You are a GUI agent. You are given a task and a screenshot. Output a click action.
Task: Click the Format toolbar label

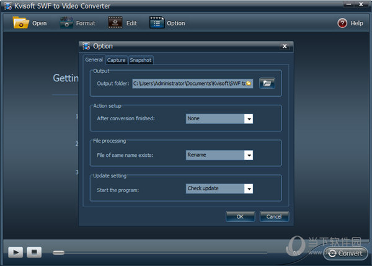pos(86,24)
